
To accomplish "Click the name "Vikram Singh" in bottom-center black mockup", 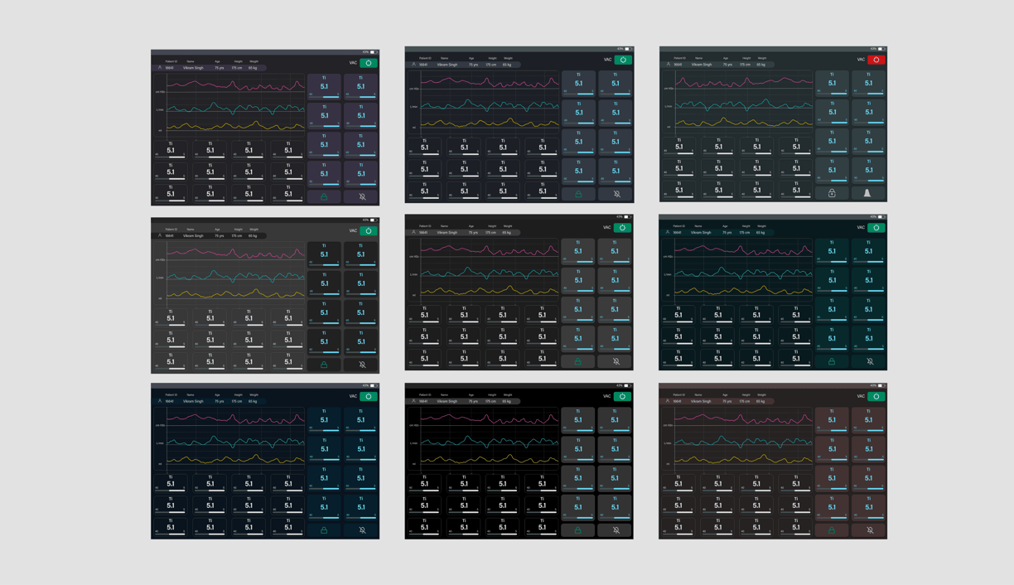I will (x=447, y=401).
